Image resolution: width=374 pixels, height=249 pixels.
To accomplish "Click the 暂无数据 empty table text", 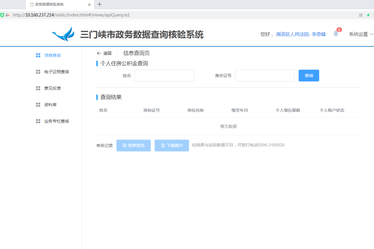I will click(x=228, y=126).
